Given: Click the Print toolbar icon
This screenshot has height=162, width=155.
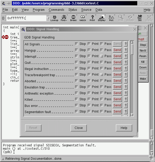Looking at the screenshot, I should click(x=92, y=18).
